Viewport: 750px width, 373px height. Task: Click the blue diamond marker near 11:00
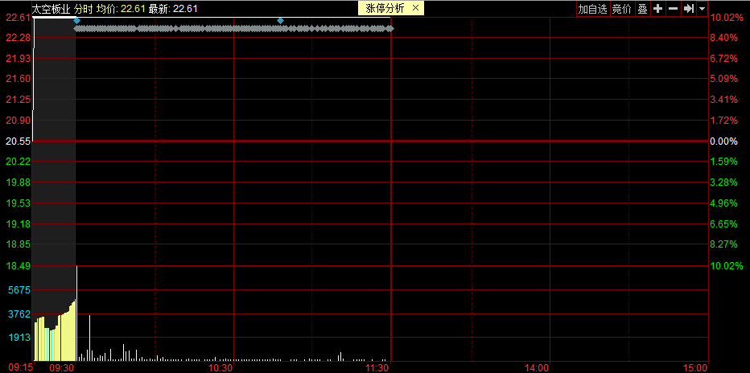(x=280, y=21)
